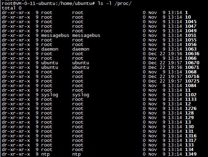This screenshot has height=157, width=208.
Task: Select the directory named 1317
Action: tap(191, 140)
